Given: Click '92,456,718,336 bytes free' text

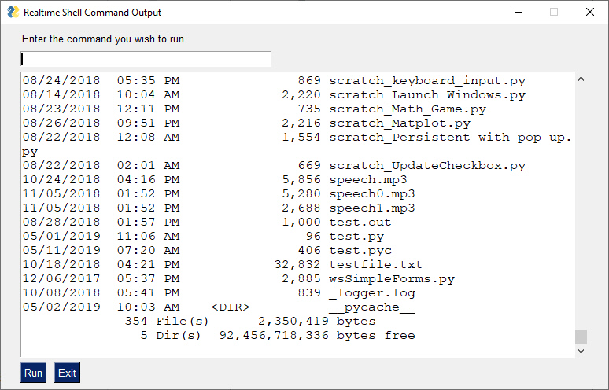Looking at the screenshot, I should 317,335.
